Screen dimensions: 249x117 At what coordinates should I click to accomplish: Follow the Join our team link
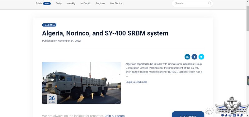115,116
